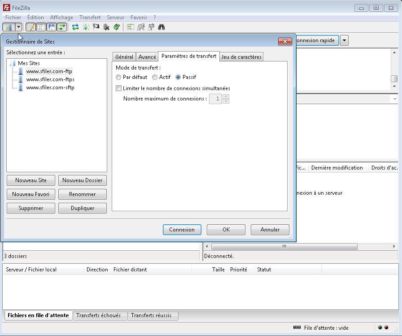The height and width of the screenshot is (336, 402).
Task: Toggle local directory tree icon
Action: (41, 27)
